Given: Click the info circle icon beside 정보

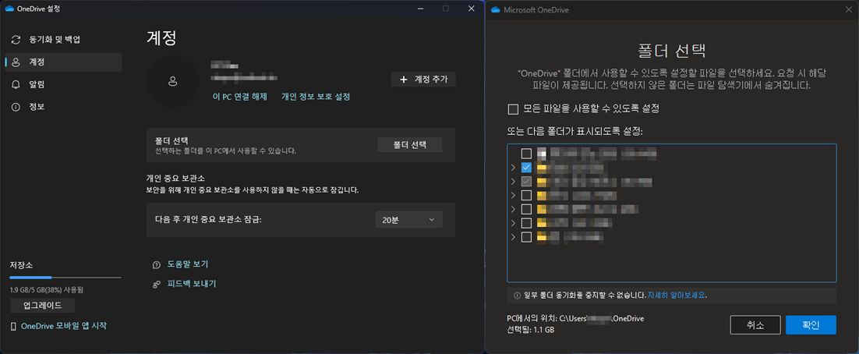Looking at the screenshot, I should coord(16,107).
